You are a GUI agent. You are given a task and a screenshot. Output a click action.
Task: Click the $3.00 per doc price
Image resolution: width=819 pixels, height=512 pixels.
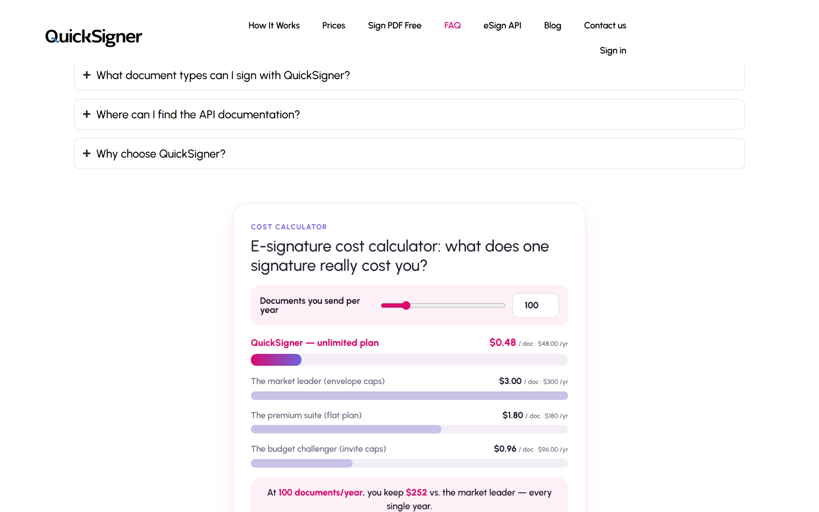tap(510, 381)
